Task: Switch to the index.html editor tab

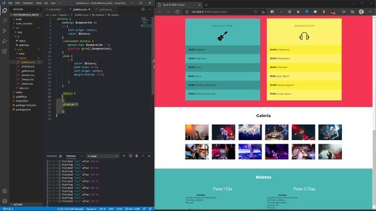Action: pyautogui.click(x=55, y=9)
